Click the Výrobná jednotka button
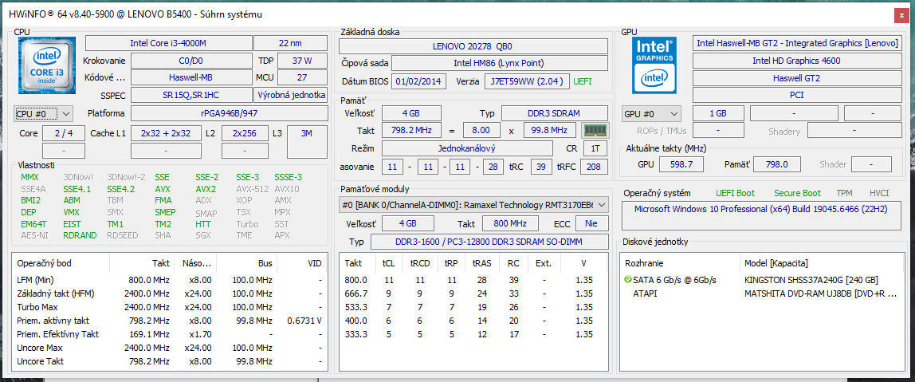The width and height of the screenshot is (915, 382). click(290, 95)
